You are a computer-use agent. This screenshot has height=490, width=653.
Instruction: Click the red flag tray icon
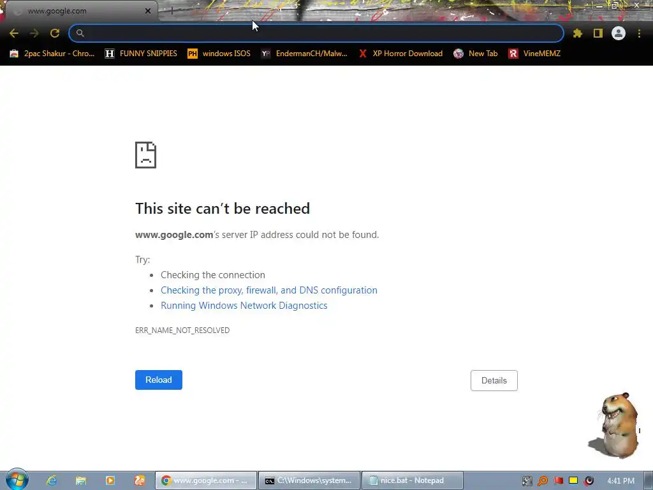[x=558, y=481]
